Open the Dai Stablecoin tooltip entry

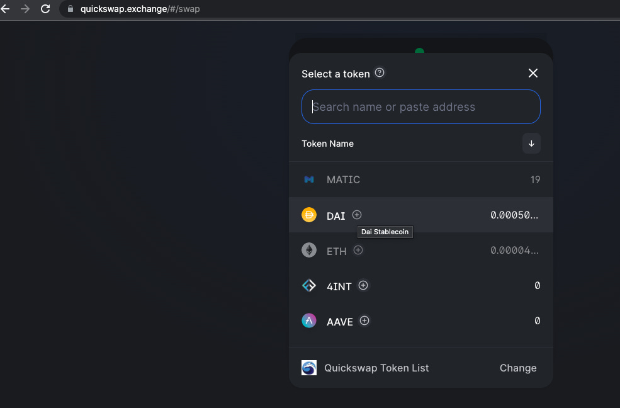tap(385, 232)
